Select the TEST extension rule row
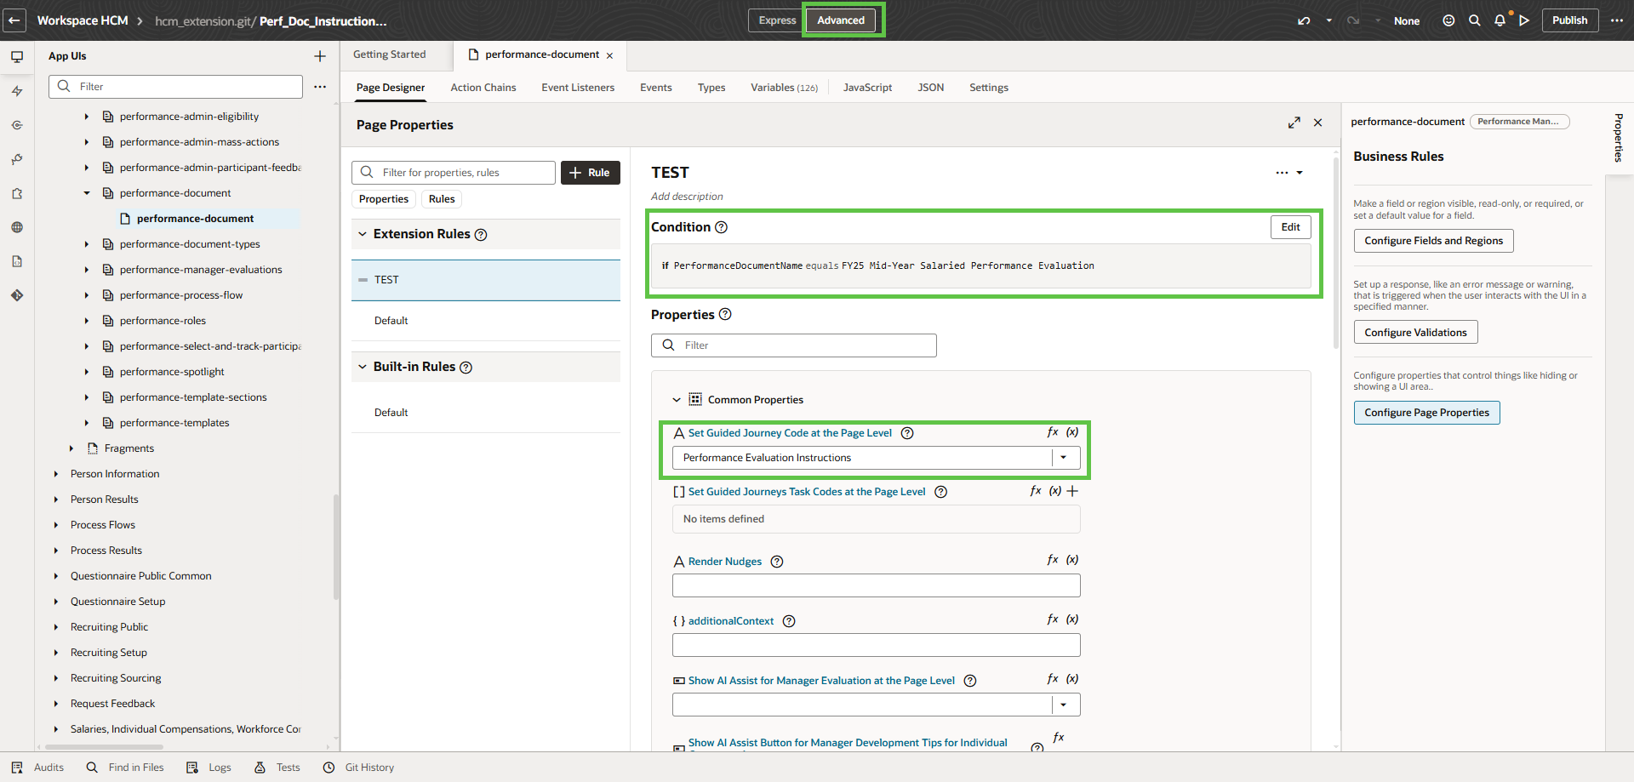This screenshot has width=1634, height=782. click(x=486, y=280)
